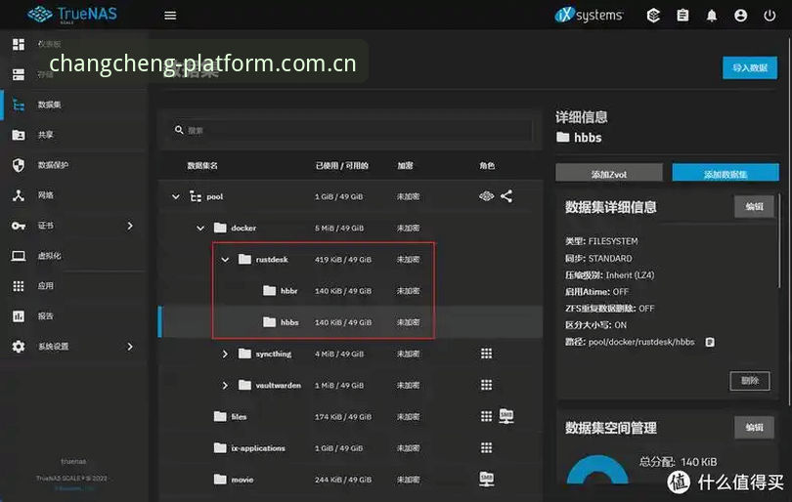The height and width of the screenshot is (502, 792).
Task: Click the Add Zvol (添加Zvol) button
Action: point(608,174)
